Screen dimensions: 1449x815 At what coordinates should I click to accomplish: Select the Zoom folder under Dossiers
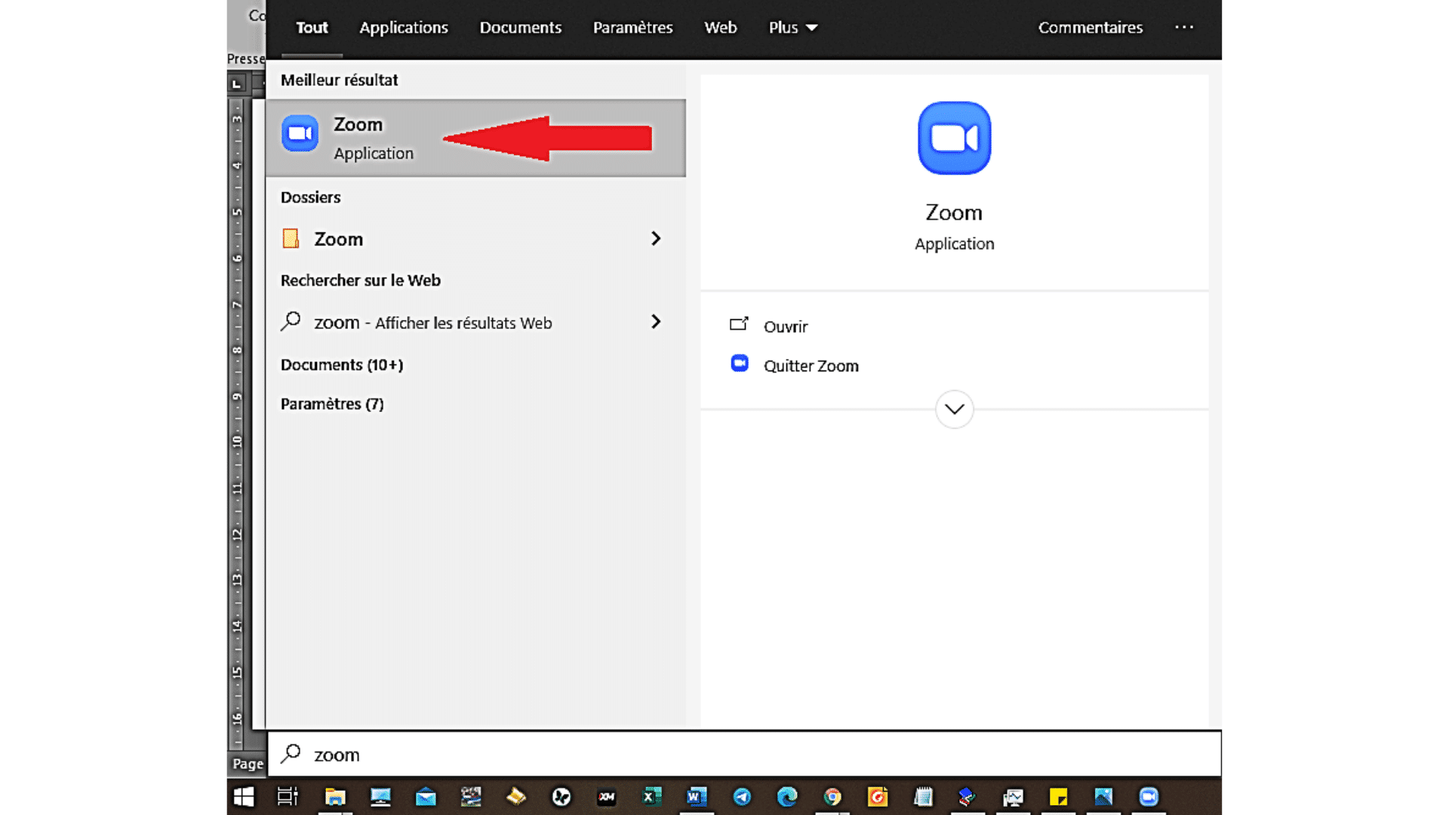pyautogui.click(x=475, y=238)
